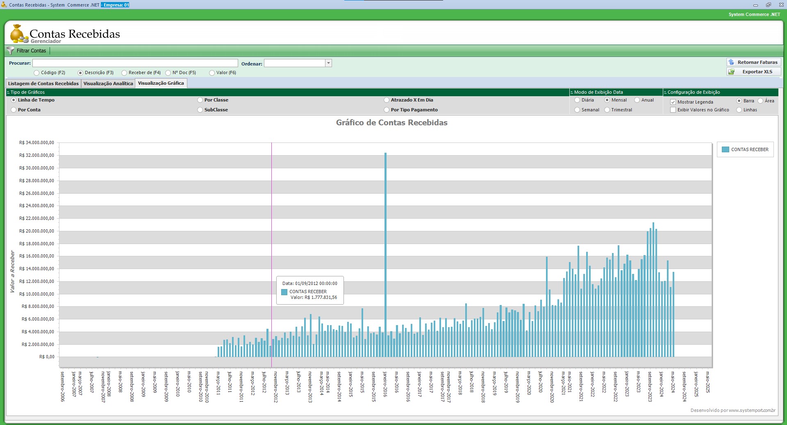Click the Retornar Faturas arrow icon
Screen dimensions: 787x425
tap(732, 62)
